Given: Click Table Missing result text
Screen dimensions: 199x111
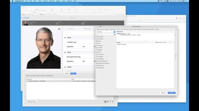Looking at the screenshot, I should coord(122,44).
